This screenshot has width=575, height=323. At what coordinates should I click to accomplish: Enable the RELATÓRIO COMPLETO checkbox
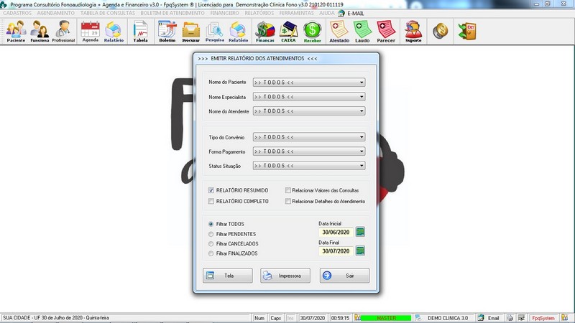click(211, 201)
